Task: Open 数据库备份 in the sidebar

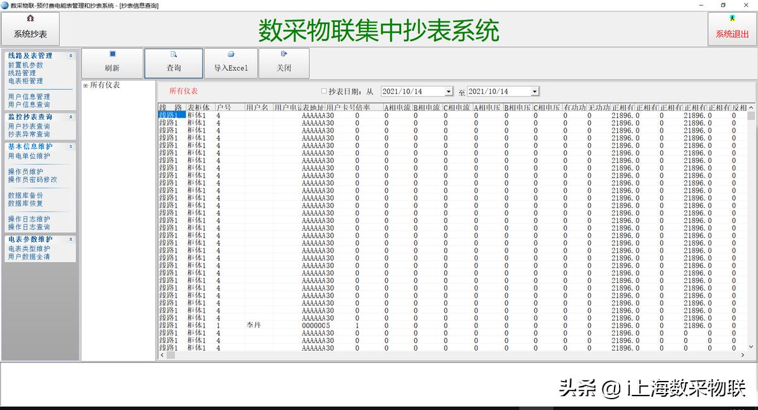Action: pos(25,196)
